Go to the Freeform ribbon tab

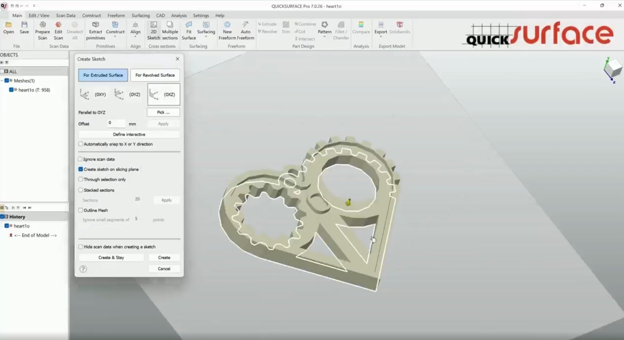pyautogui.click(x=116, y=15)
